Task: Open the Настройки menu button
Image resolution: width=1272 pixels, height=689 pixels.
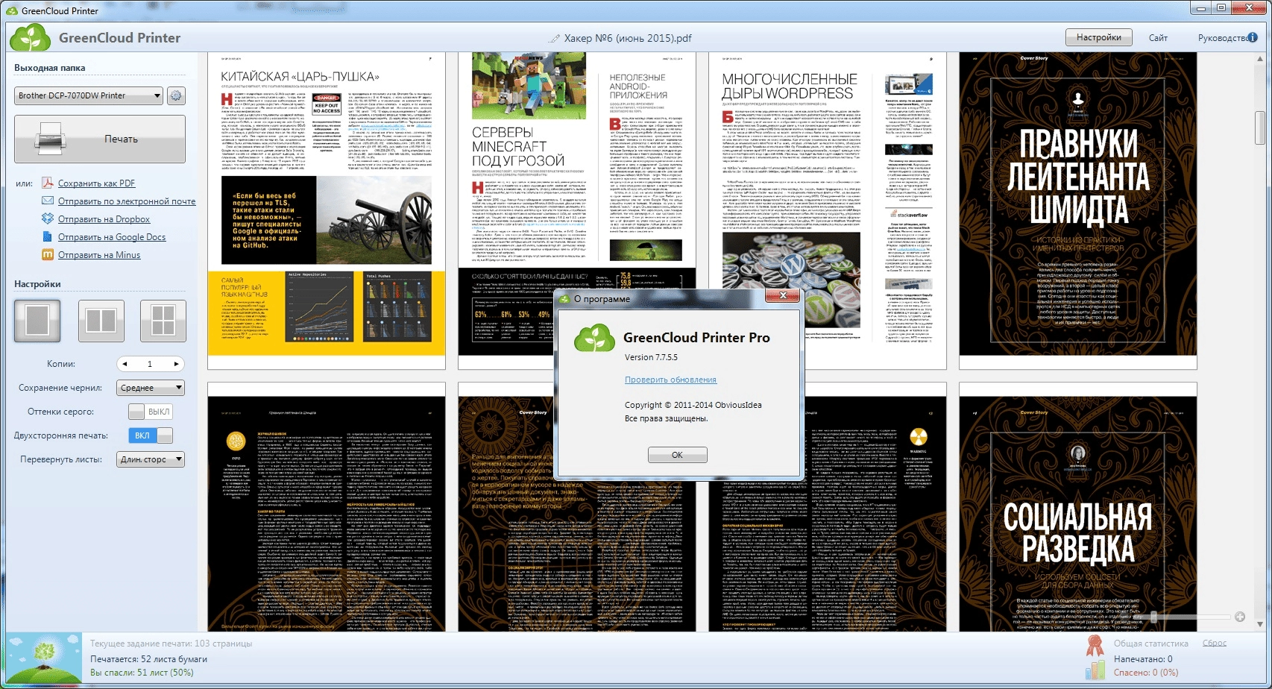Action: coord(1098,37)
